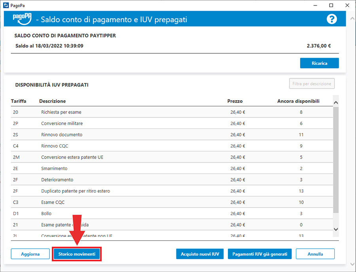
Task: Click Acquisto nuovi IUV button
Action: tap(200, 254)
